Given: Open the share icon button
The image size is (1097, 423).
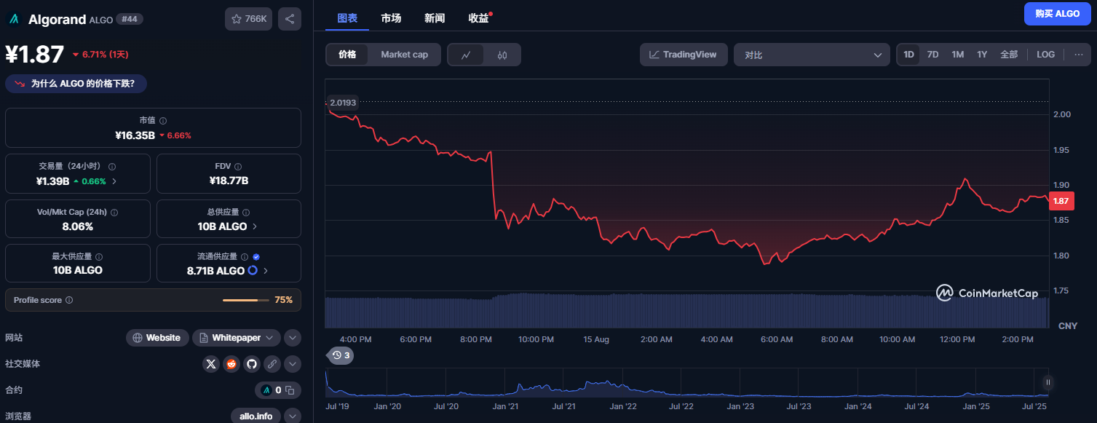Looking at the screenshot, I should (x=290, y=19).
